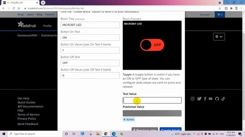Edit the Button On Value field
The image size is (245, 137).
pyautogui.click(x=90, y=50)
